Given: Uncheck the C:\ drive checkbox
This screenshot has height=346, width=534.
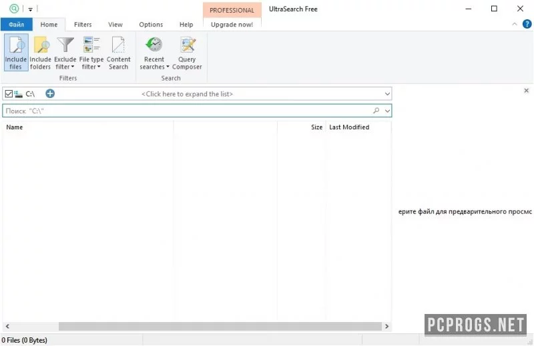Looking at the screenshot, I should [x=9, y=93].
